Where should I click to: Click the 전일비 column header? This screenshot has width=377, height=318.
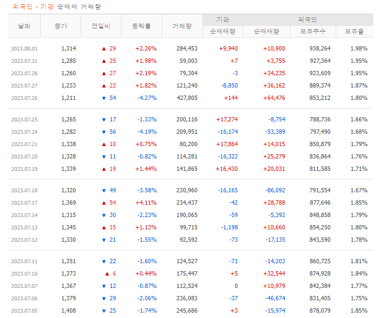pos(101,26)
